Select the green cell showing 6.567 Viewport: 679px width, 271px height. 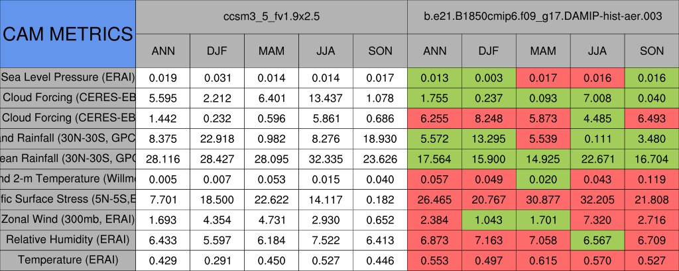point(597,239)
